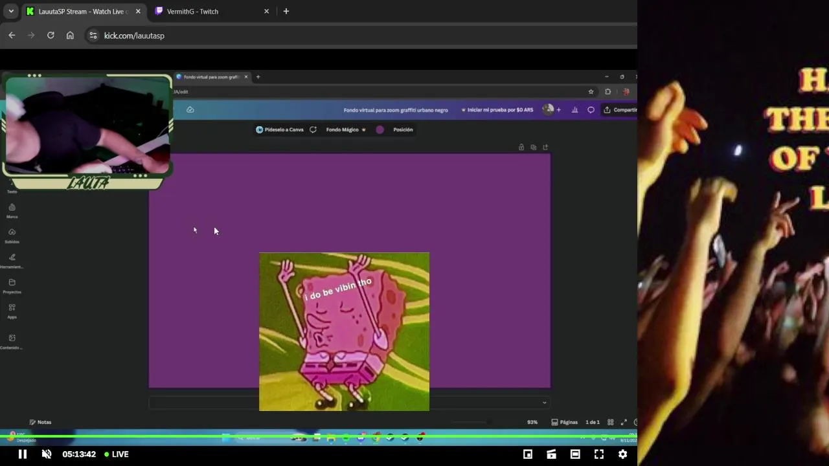829x466 pixels.
Task: Close the LauutaSP Stream tab
Action: pyautogui.click(x=138, y=12)
